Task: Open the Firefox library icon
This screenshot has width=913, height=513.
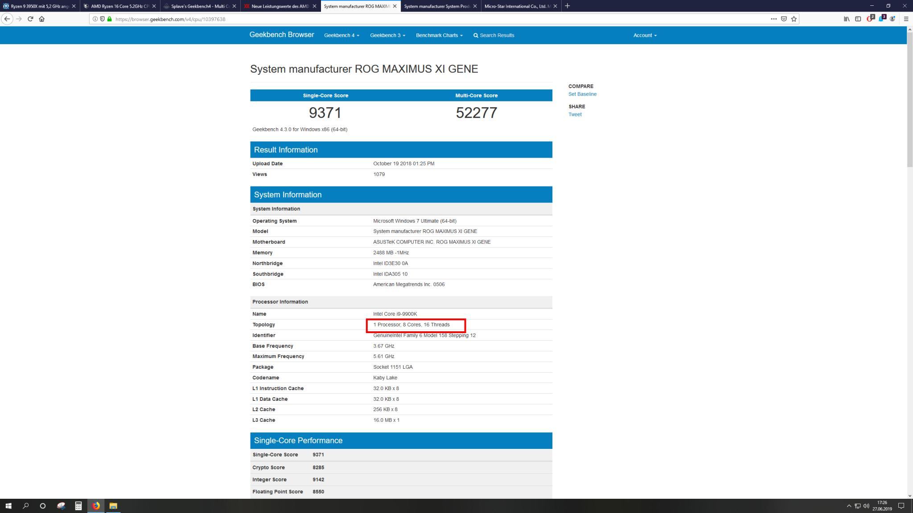Action: click(x=846, y=19)
